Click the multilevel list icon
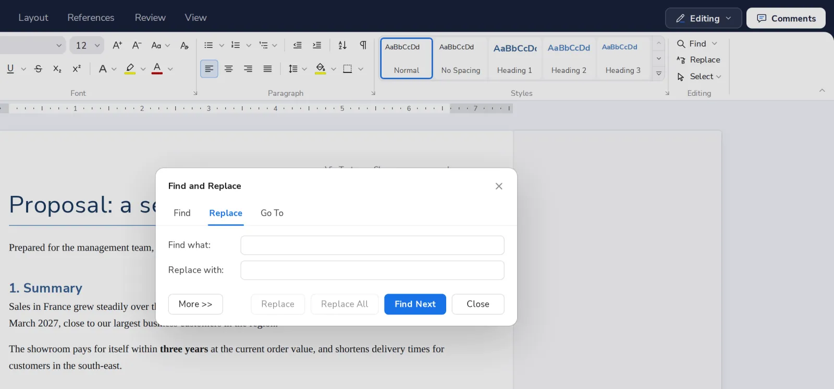The width and height of the screenshot is (834, 389). click(263, 45)
